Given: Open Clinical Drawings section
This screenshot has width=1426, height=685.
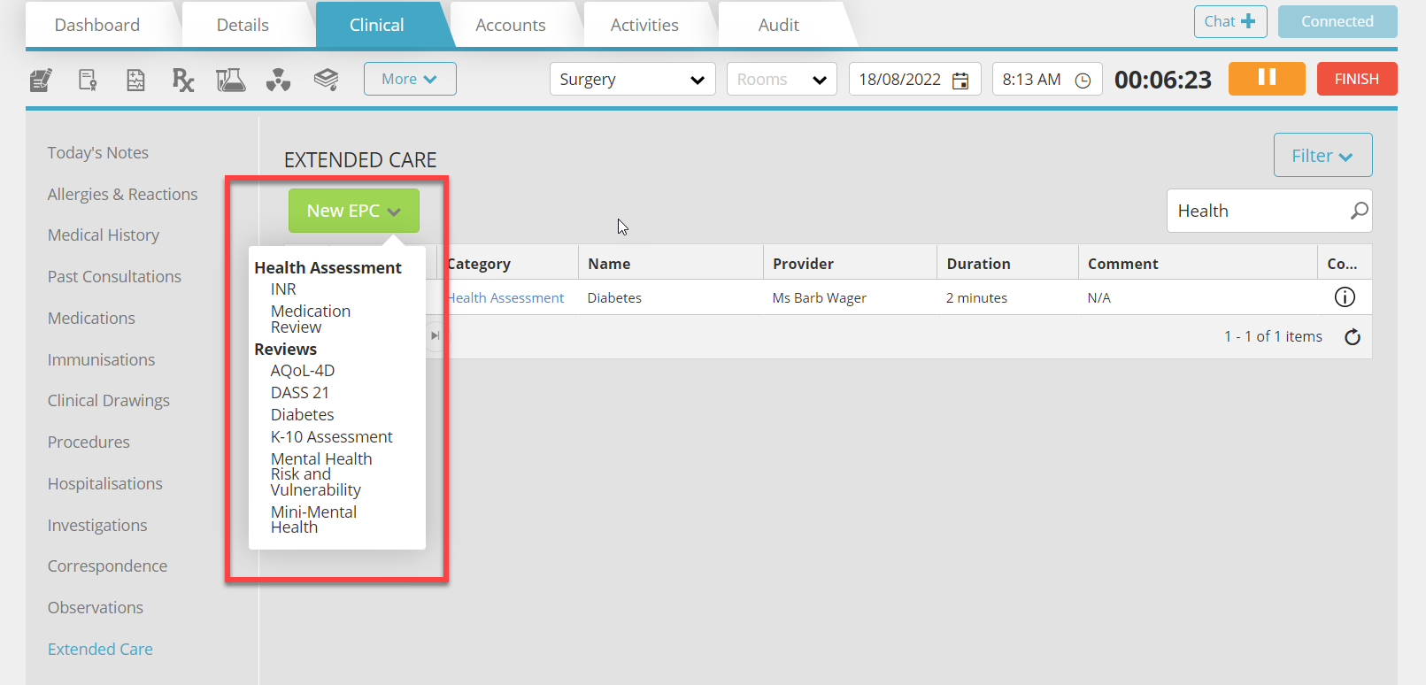Looking at the screenshot, I should [x=109, y=401].
